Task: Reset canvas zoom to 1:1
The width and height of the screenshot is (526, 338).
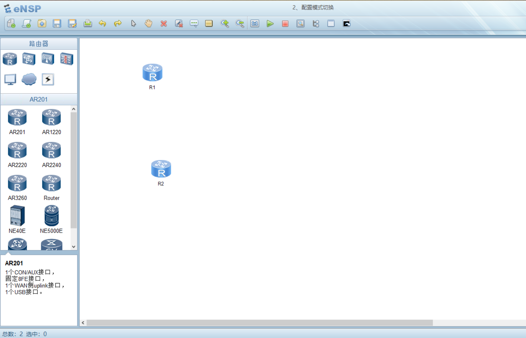Action: (255, 23)
